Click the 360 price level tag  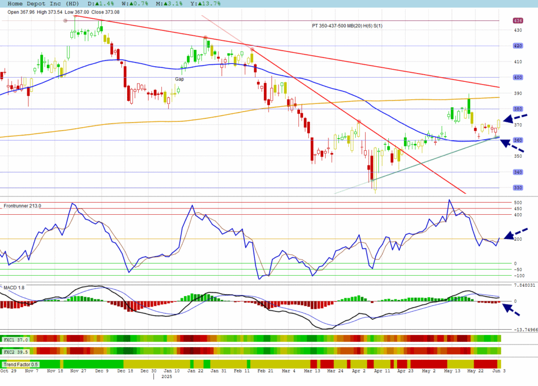(518, 140)
